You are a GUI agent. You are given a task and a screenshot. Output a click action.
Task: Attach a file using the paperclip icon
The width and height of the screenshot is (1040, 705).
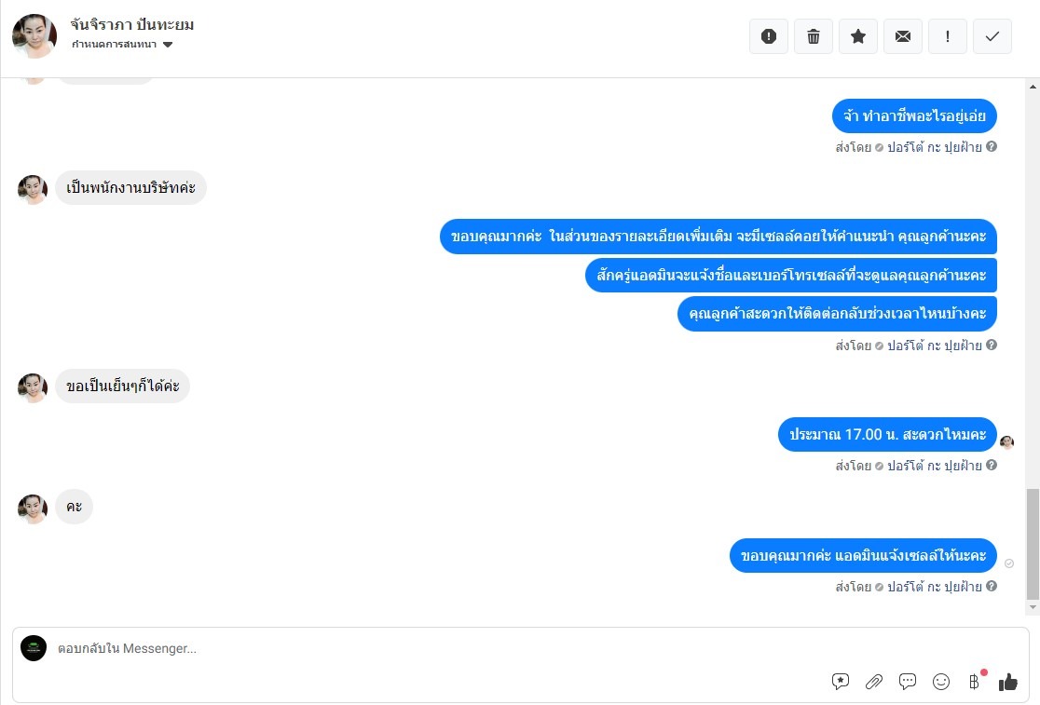[x=874, y=682]
